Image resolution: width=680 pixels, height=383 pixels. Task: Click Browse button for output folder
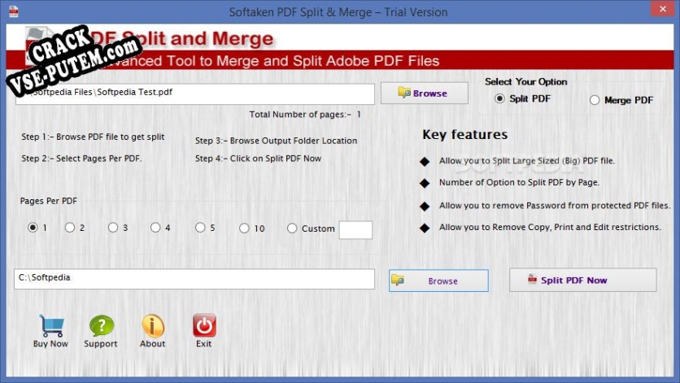(438, 281)
